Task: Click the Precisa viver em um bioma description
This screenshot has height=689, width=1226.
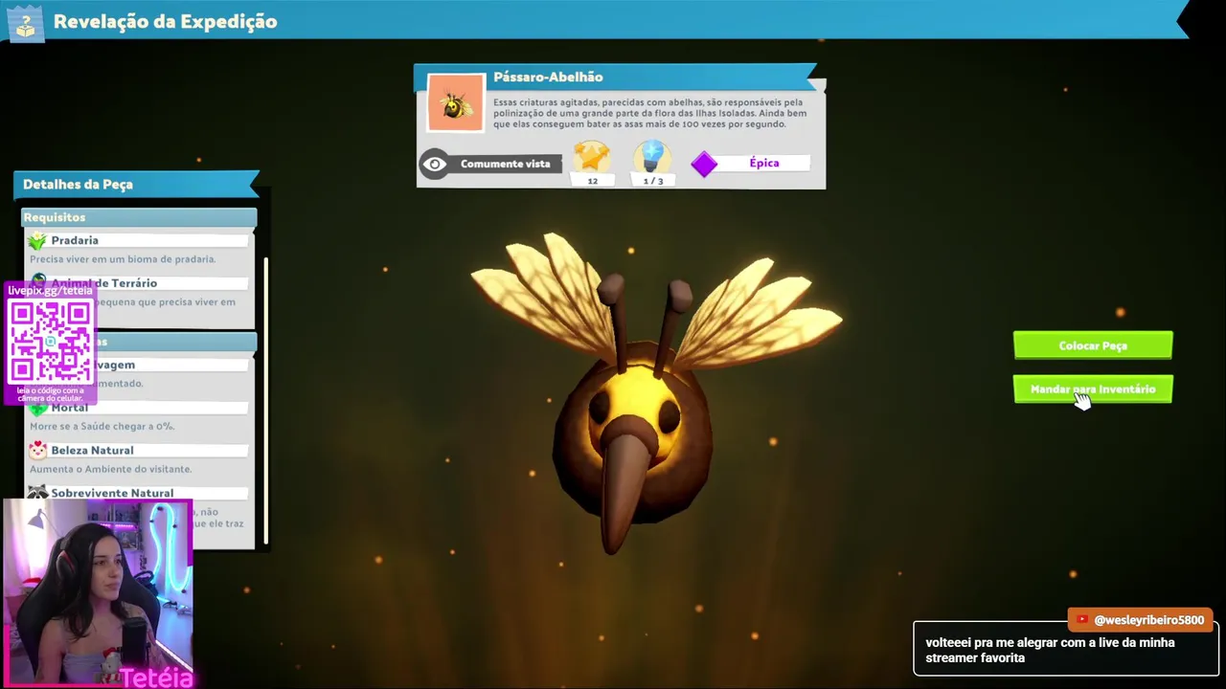Action: (x=123, y=259)
